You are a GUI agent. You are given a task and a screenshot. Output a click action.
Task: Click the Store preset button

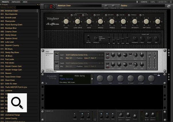click(106, 6)
